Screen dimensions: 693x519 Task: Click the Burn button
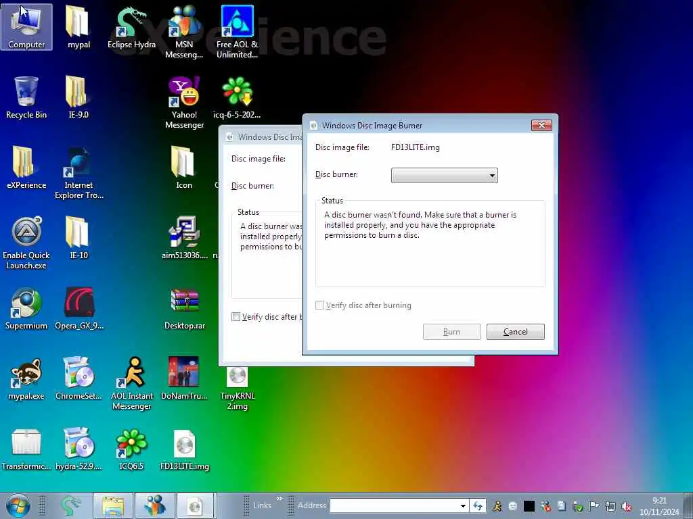coord(451,332)
